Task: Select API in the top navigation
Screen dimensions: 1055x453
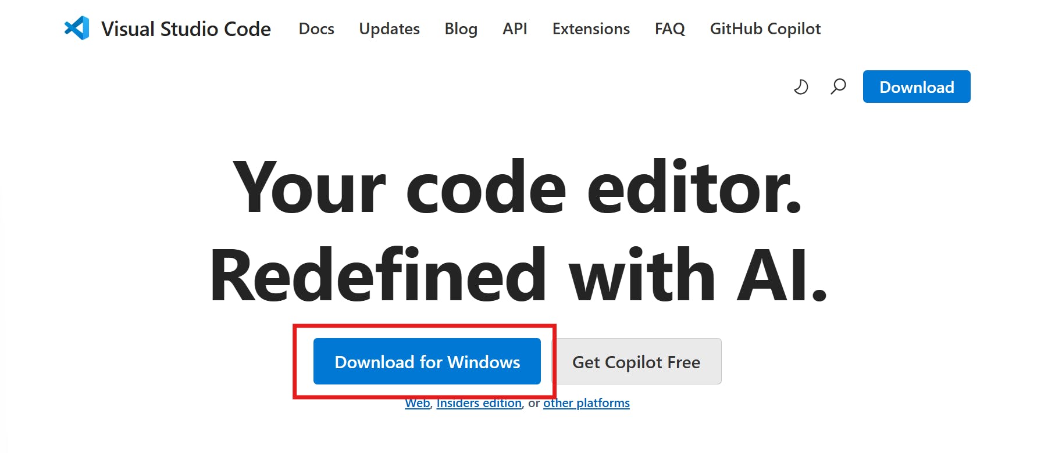Action: point(515,28)
